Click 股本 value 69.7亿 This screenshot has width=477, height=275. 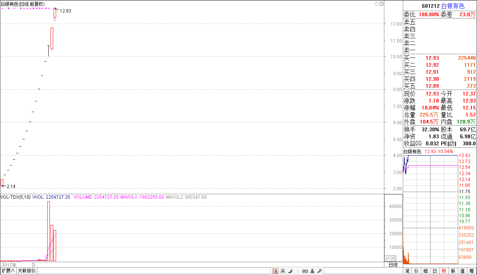[x=468, y=130]
